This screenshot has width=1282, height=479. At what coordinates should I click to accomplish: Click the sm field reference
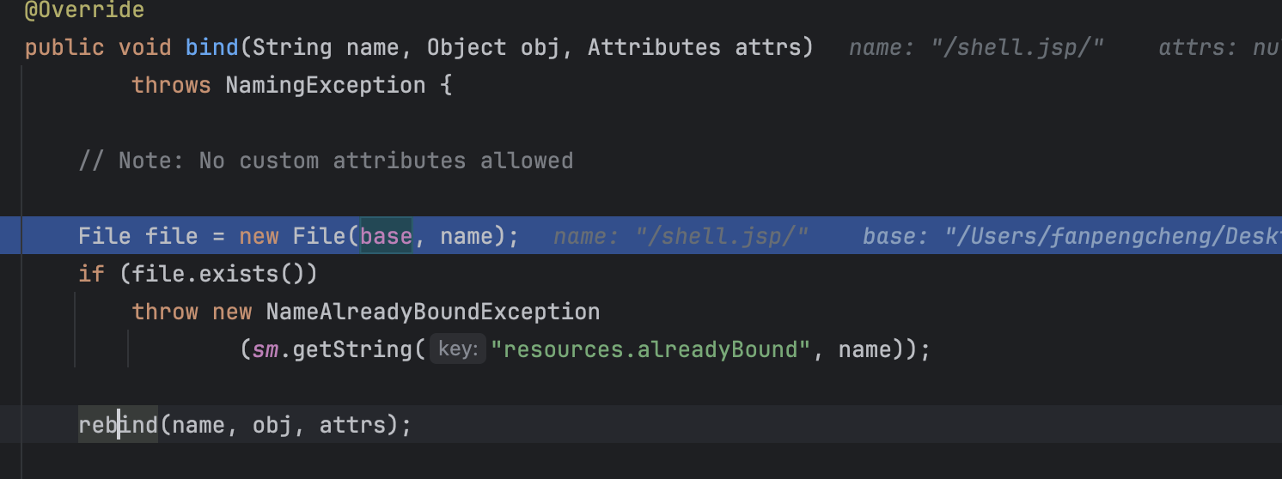266,349
